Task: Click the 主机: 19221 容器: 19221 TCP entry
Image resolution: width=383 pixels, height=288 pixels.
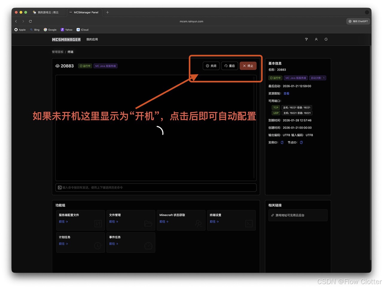Action: point(297,108)
